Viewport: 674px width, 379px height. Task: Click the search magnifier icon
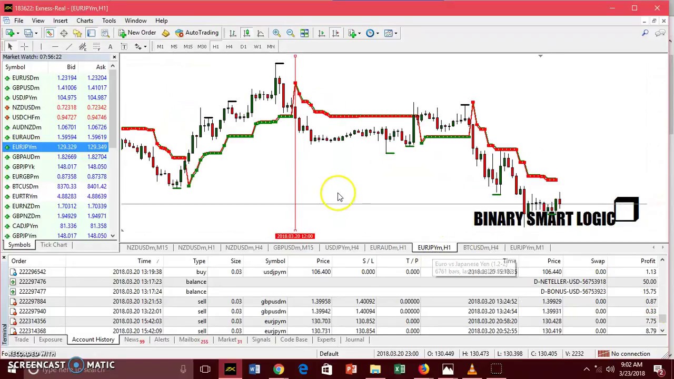click(645, 33)
